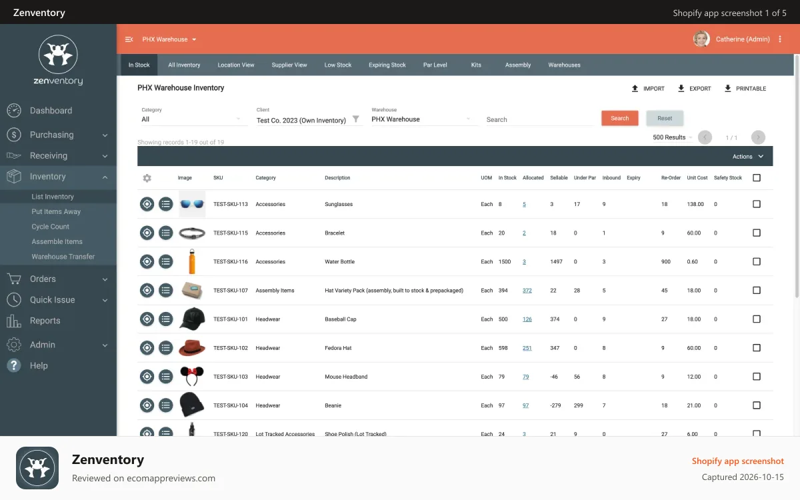Switch to the Expiring Stock tab
This screenshot has width=800, height=500.
pyautogui.click(x=387, y=65)
